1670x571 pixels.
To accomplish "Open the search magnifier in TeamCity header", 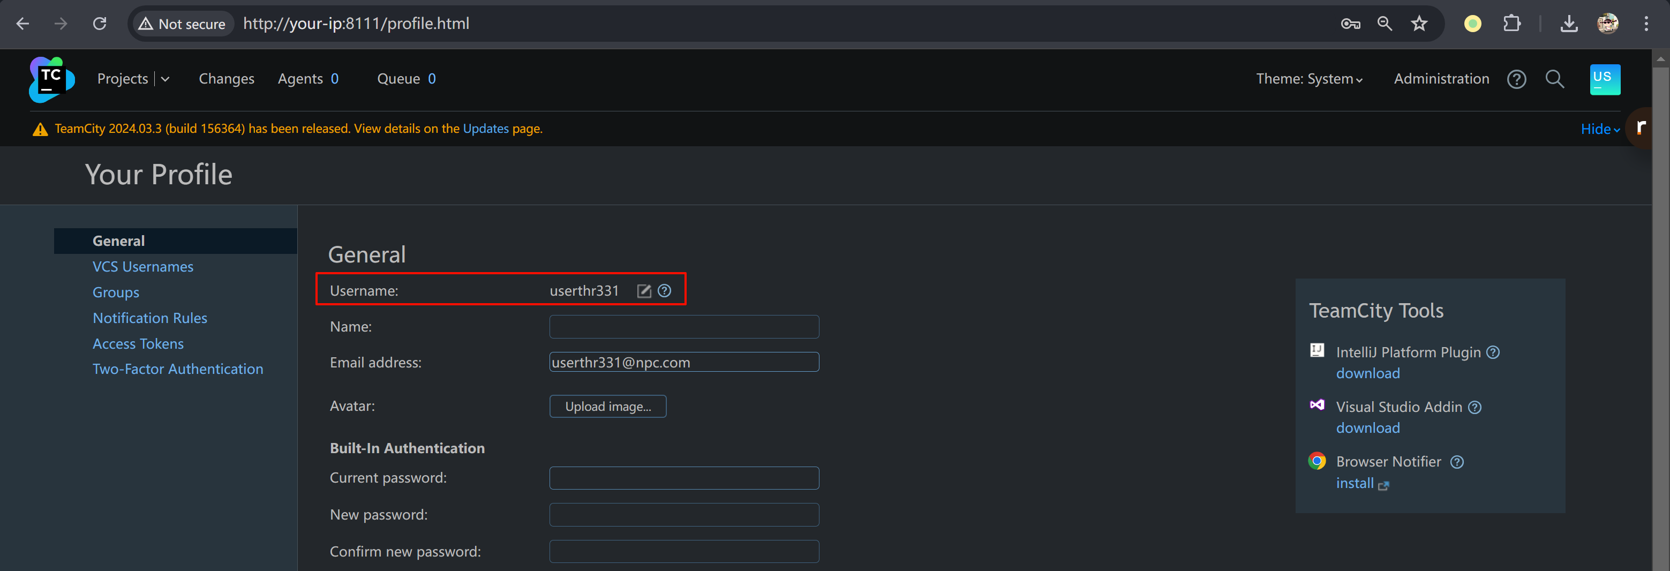I will pyautogui.click(x=1555, y=79).
